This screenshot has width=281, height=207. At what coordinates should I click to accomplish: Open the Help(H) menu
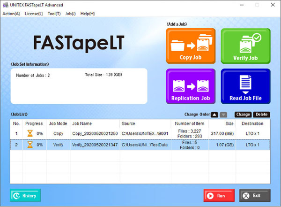(x=88, y=14)
